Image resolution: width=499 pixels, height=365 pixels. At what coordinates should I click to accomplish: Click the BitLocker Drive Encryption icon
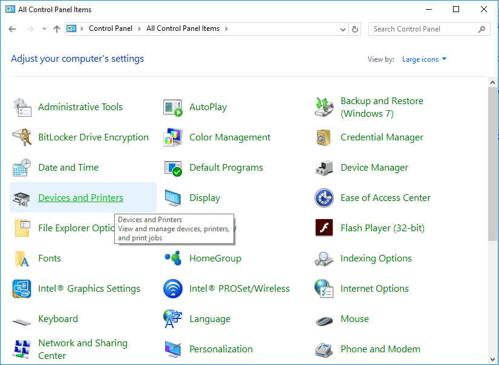(x=22, y=137)
